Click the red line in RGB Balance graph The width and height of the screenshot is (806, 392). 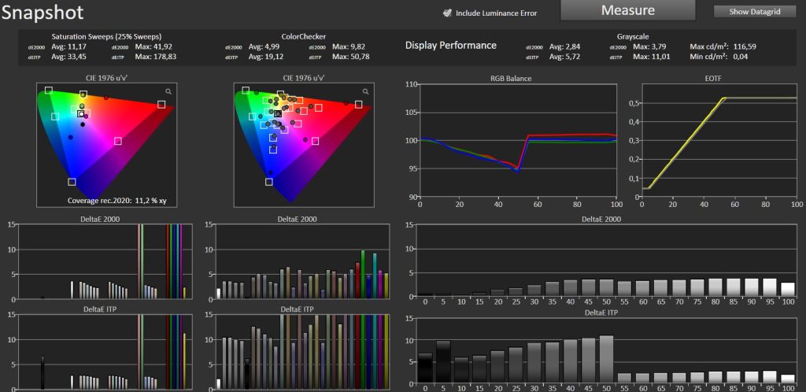tap(565, 135)
